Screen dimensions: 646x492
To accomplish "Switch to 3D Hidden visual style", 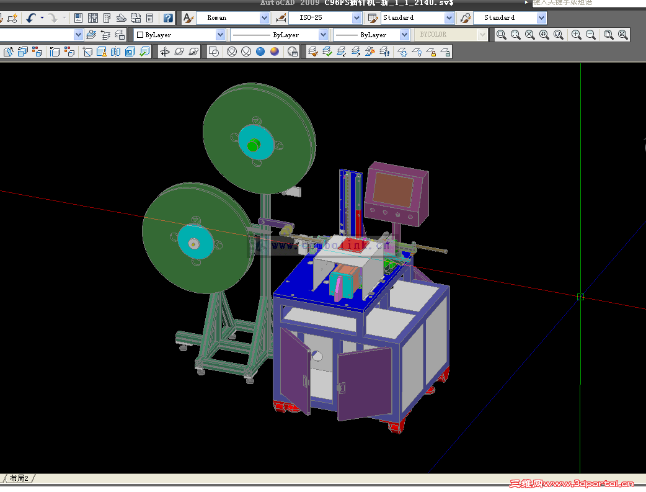I will 246,51.
